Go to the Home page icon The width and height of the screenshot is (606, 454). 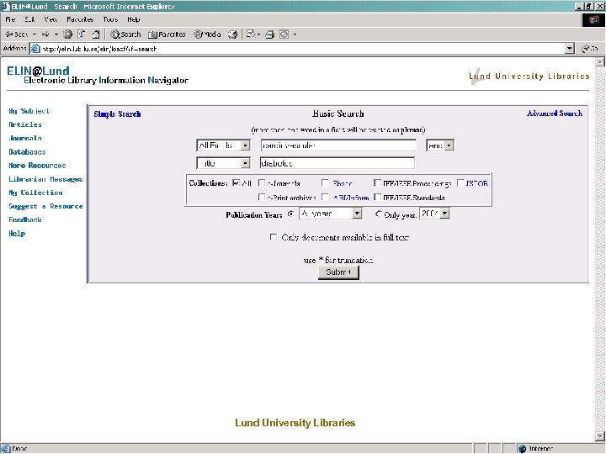pyautogui.click(x=96, y=34)
